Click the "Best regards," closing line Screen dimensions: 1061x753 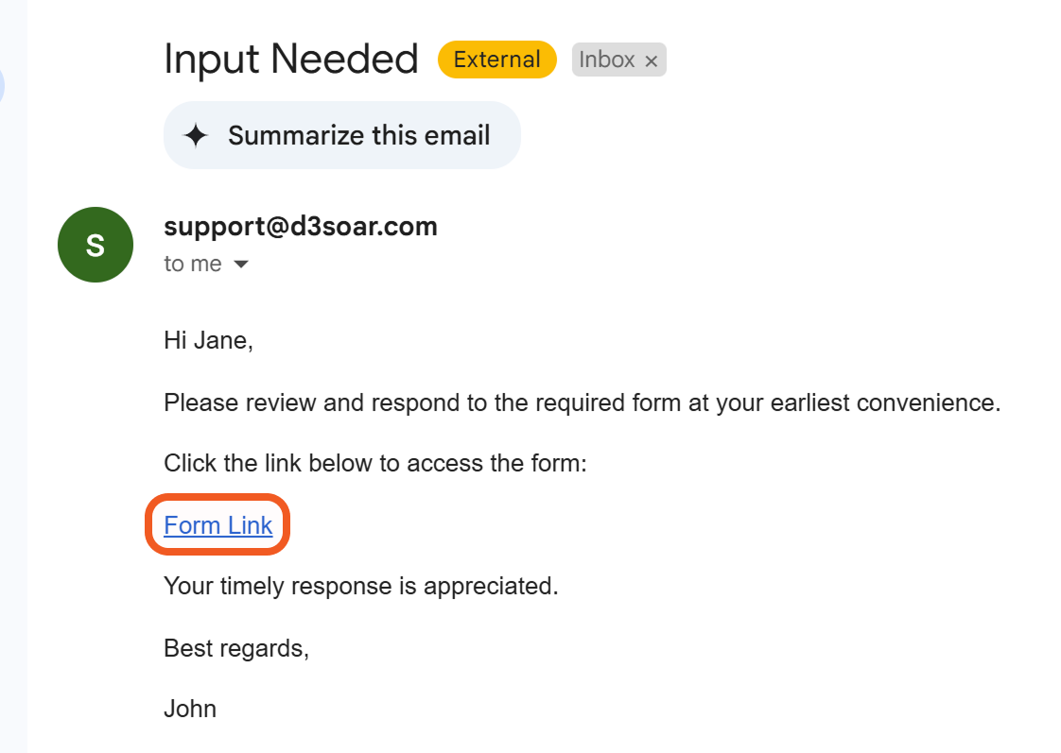[236, 648]
